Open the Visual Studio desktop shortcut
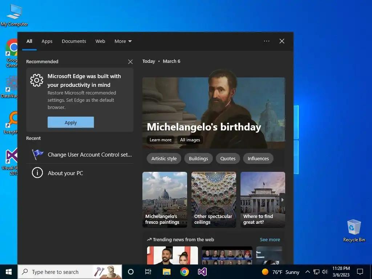 coord(10,162)
